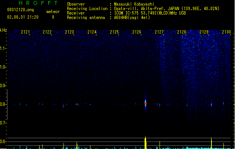Viewport: 235px width, 149px height.
Task: Click the timestamp 02.08.31 21:20
Action: [x=23, y=17]
